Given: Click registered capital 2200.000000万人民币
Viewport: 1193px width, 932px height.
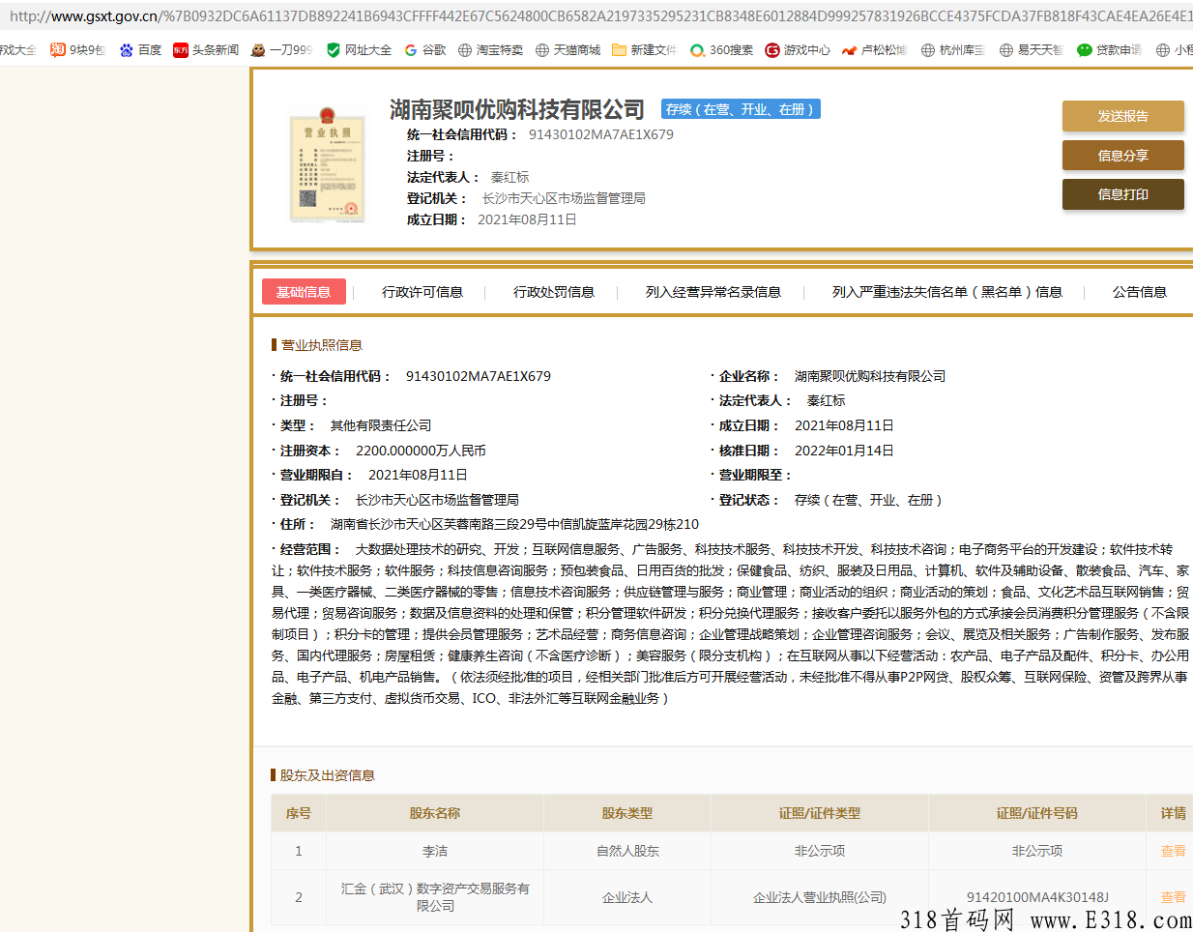Looking at the screenshot, I should click(421, 451).
